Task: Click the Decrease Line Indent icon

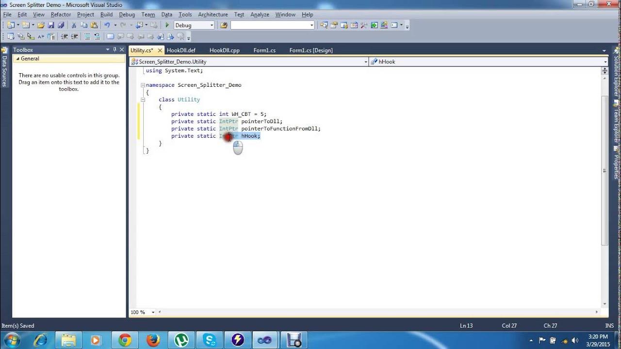Action: tap(65, 36)
